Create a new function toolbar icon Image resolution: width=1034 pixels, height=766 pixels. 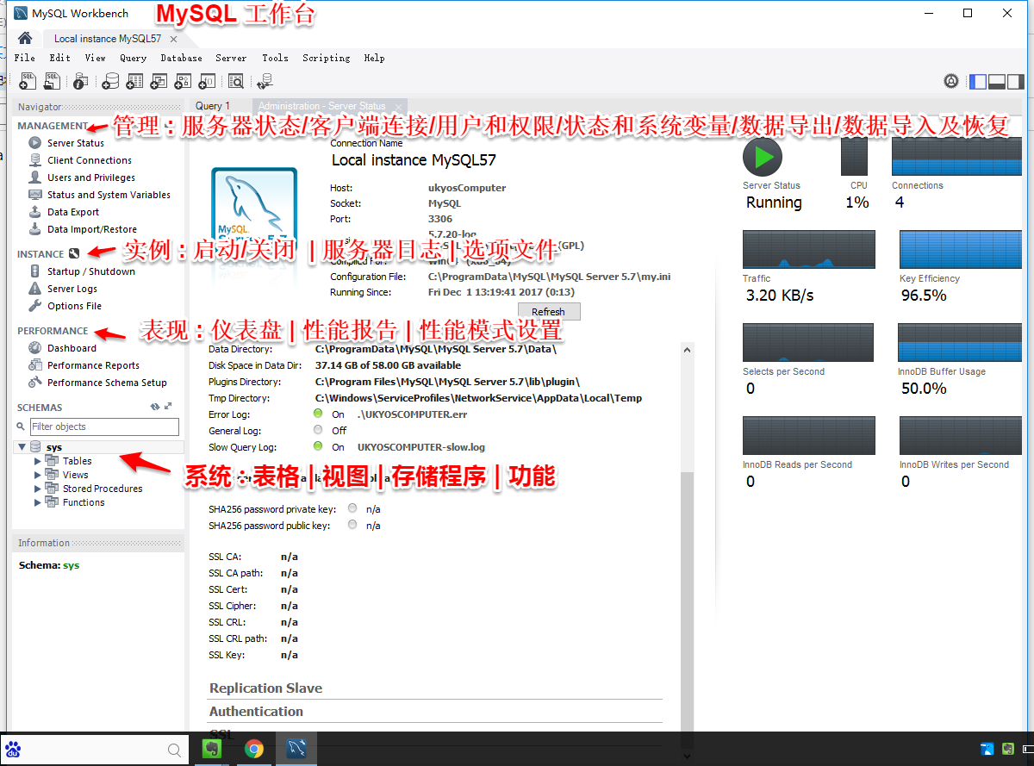click(207, 81)
